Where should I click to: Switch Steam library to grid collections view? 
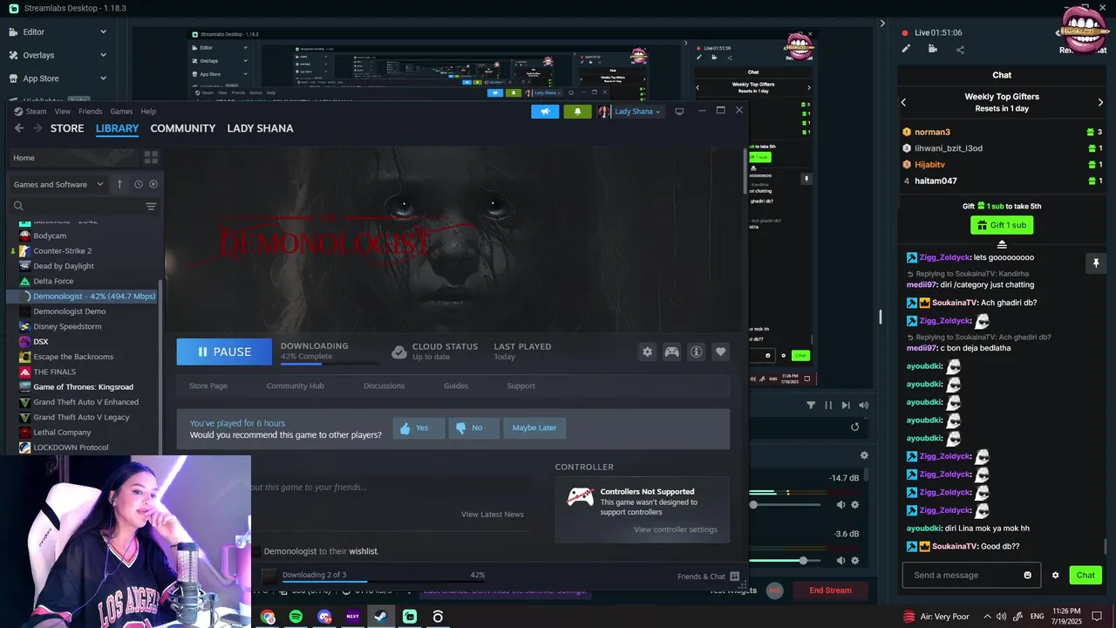pos(151,158)
